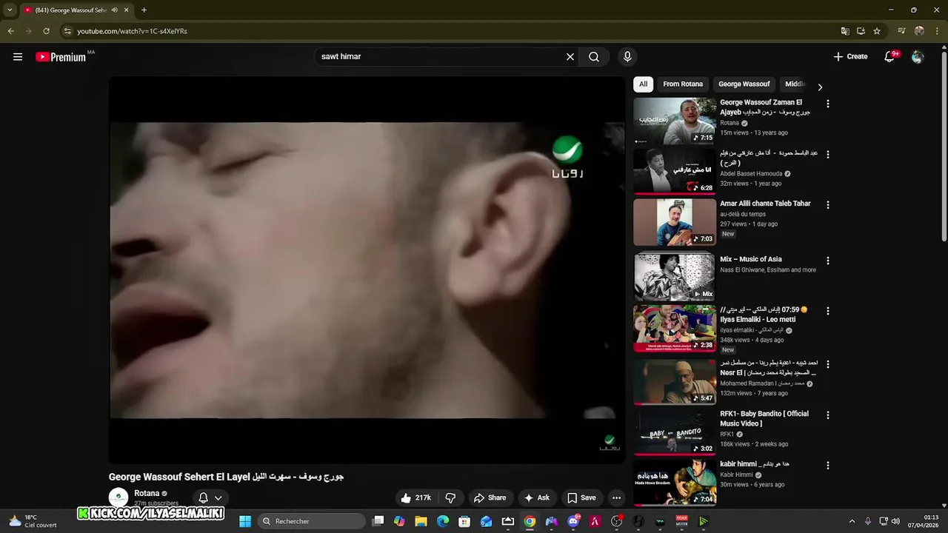Open the Rotana channel name link
Image resolution: width=948 pixels, height=533 pixels.
point(147,494)
